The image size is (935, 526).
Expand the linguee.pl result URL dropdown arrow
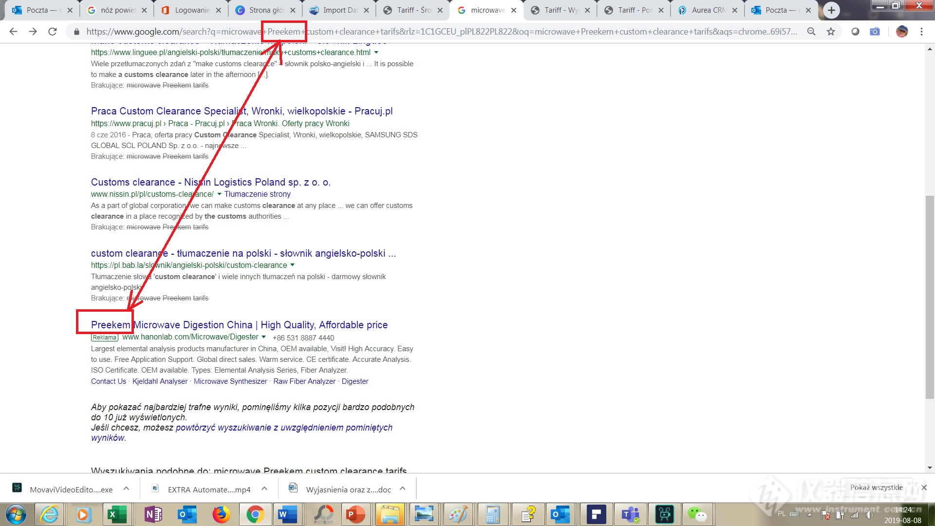(376, 53)
